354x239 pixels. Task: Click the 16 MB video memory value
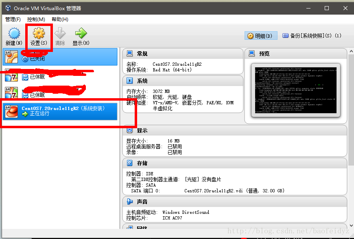click(174, 141)
